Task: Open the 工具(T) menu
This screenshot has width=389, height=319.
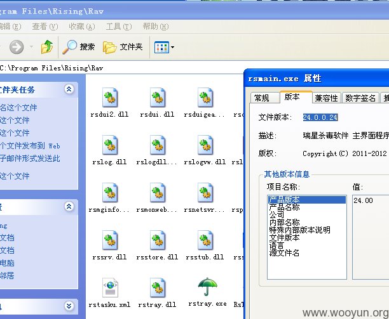Action: coord(119,26)
